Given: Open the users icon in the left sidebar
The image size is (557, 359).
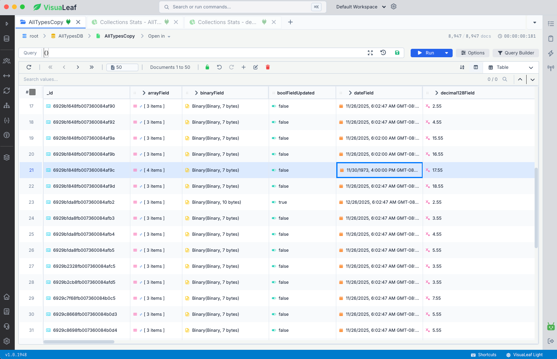Looking at the screenshot, I should click(x=7, y=61).
